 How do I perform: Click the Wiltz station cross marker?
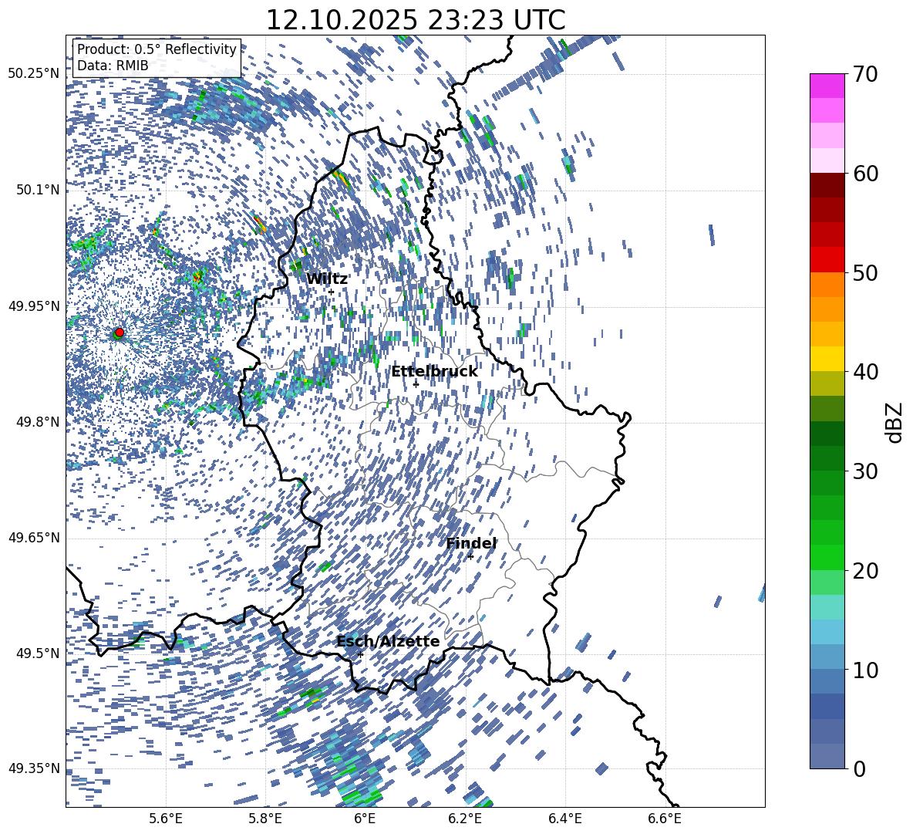coord(332,292)
